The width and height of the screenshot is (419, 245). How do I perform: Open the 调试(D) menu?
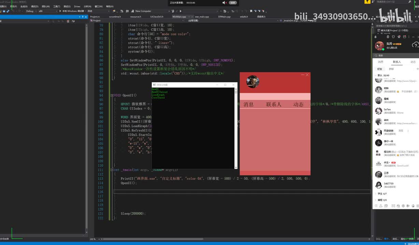(x=34, y=6)
